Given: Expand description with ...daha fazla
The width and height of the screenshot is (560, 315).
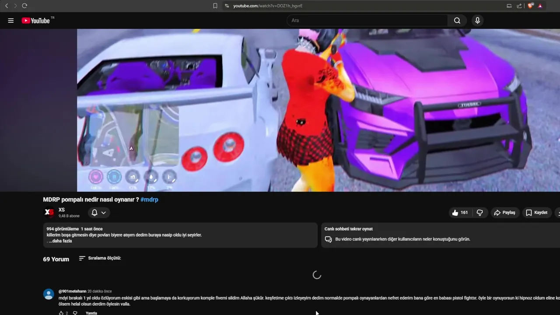Looking at the screenshot, I should click(x=60, y=241).
